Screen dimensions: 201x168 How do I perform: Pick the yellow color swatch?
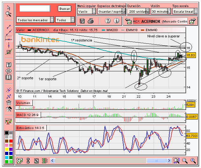click(x=7, y=149)
